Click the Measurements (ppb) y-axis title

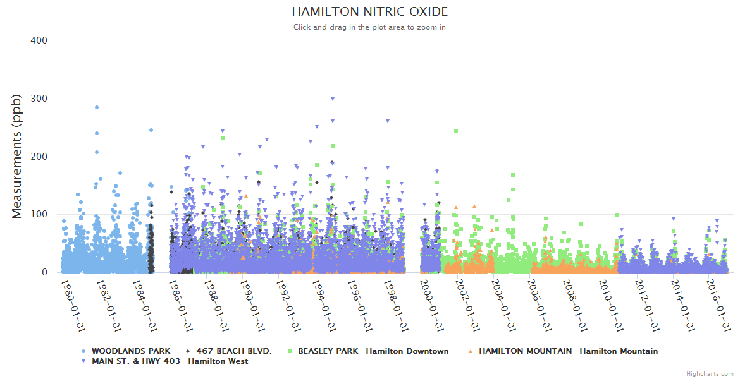(17, 155)
